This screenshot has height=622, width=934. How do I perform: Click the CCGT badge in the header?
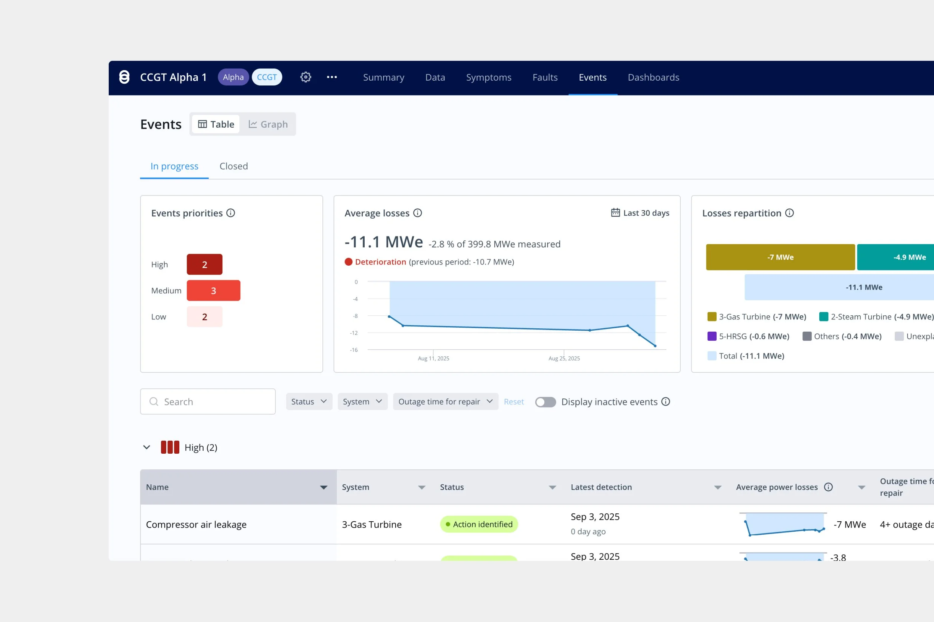click(x=267, y=77)
